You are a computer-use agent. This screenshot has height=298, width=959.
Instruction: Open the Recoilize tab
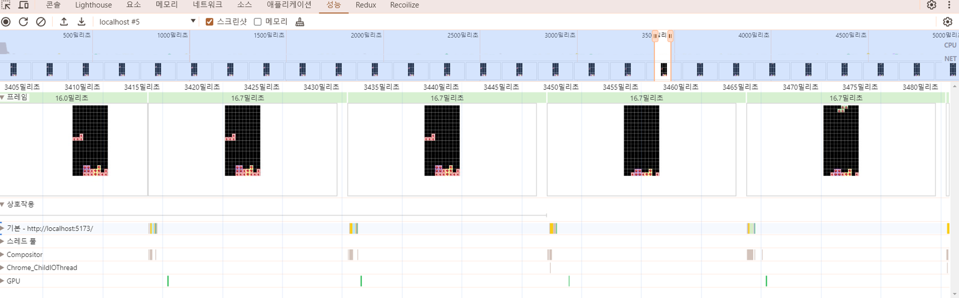(x=404, y=5)
